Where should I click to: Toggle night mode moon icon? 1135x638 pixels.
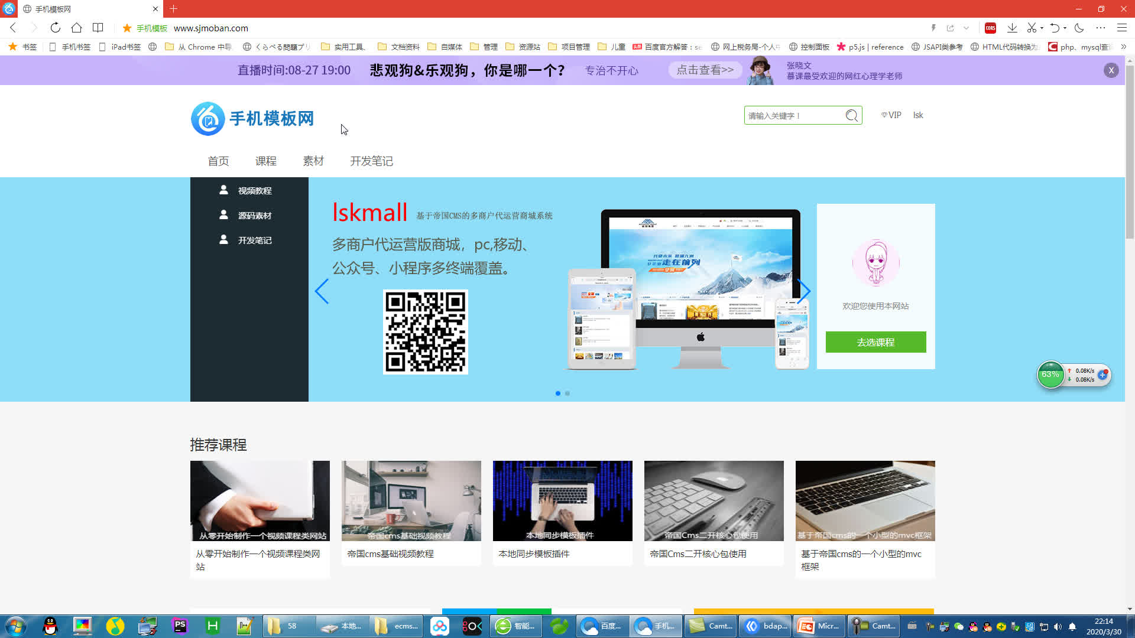(x=1079, y=28)
